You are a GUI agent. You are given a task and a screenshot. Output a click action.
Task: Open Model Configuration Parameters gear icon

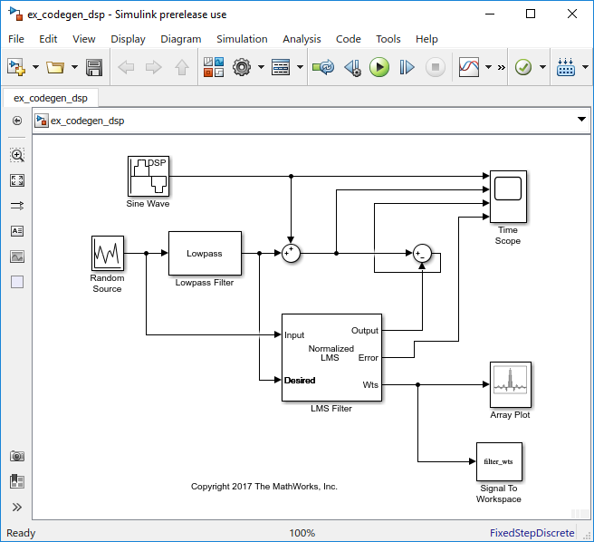[242, 67]
